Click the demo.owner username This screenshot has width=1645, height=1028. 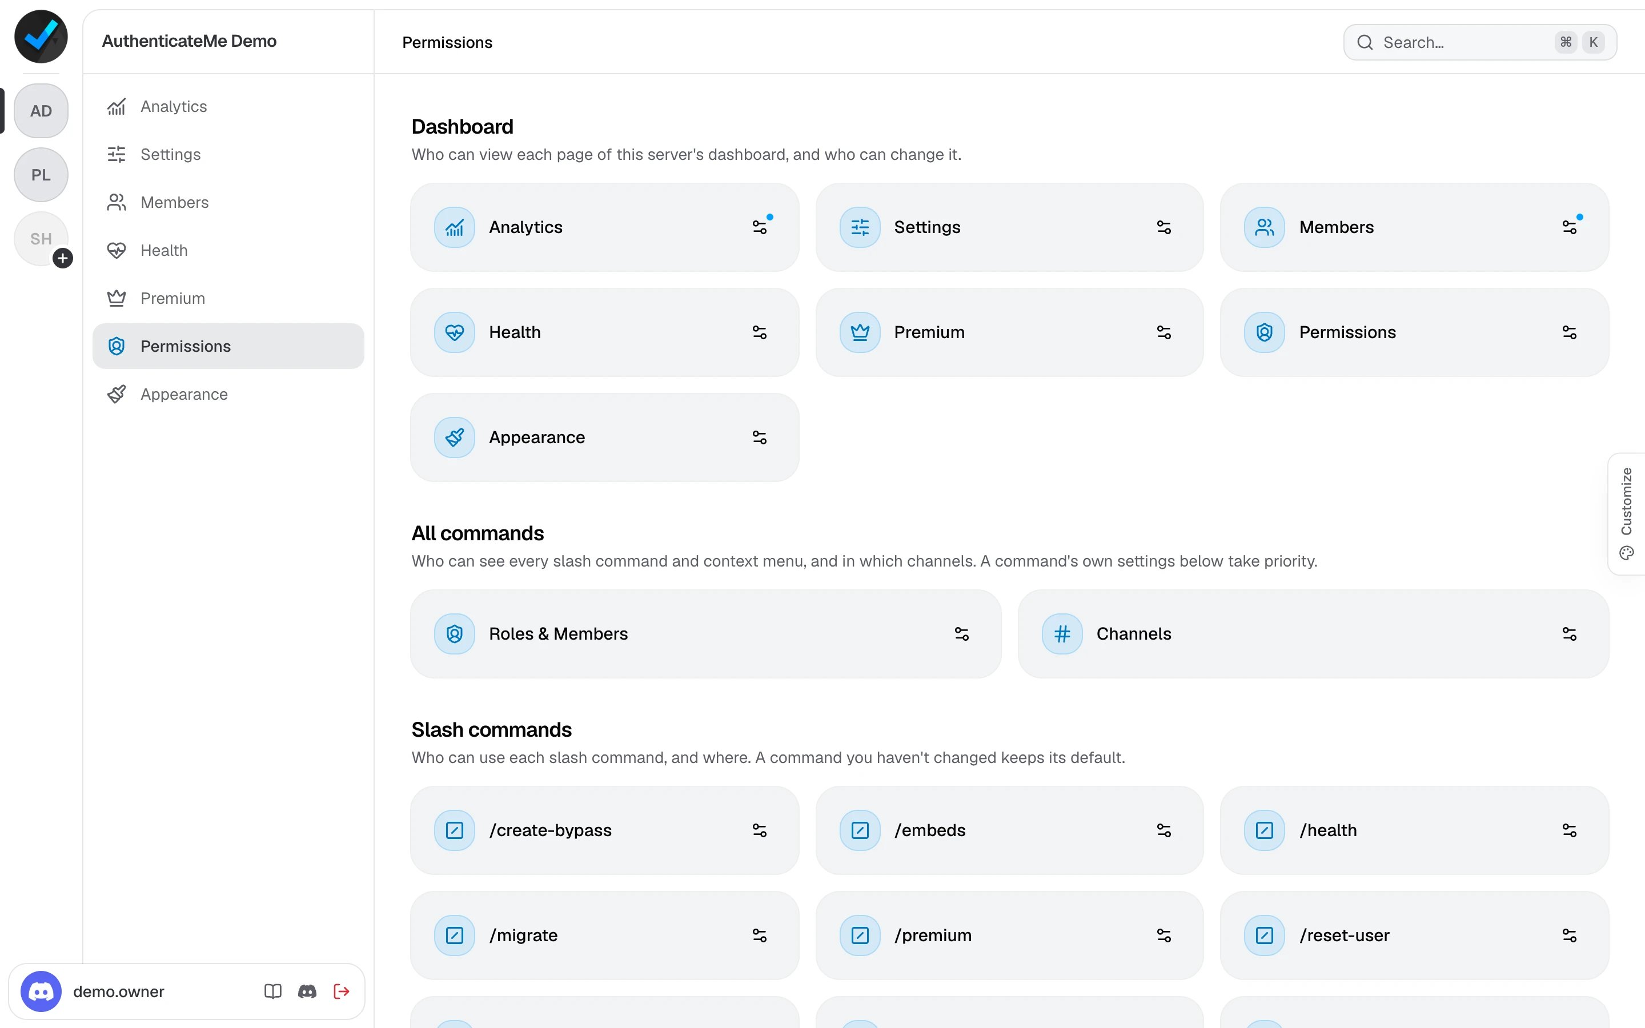[118, 991]
